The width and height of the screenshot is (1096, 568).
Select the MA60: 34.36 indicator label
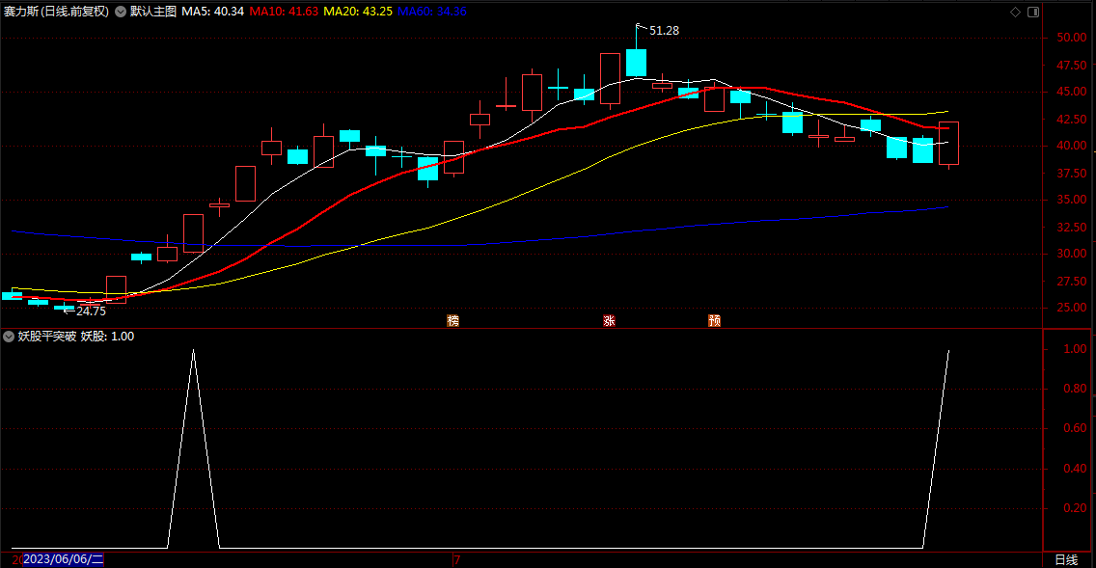coord(432,12)
